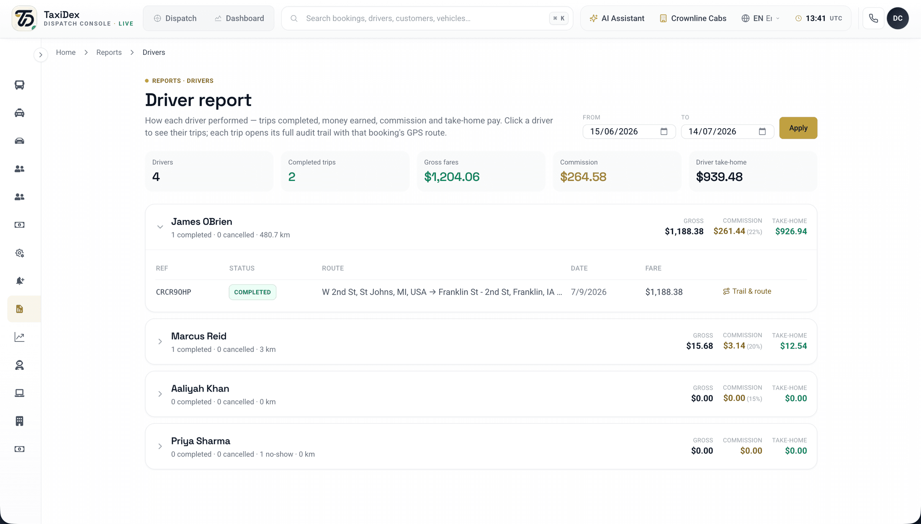Click the clock icon beside 13:41
The height and width of the screenshot is (524, 921).
click(798, 18)
